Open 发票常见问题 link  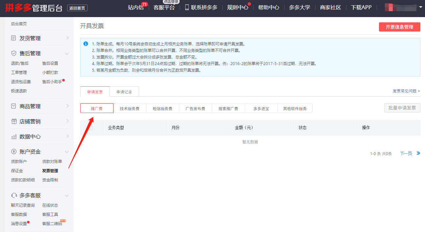pos(406,91)
